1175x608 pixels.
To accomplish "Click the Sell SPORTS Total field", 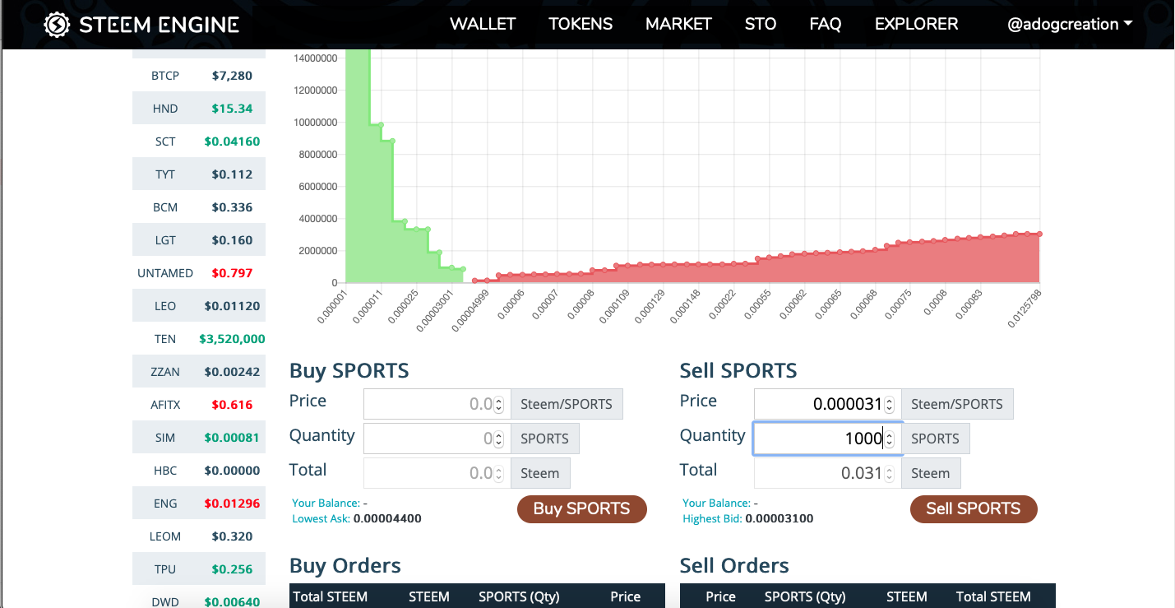I will (828, 473).
